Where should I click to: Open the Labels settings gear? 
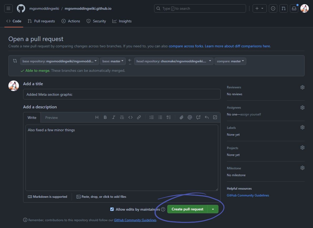(x=302, y=127)
